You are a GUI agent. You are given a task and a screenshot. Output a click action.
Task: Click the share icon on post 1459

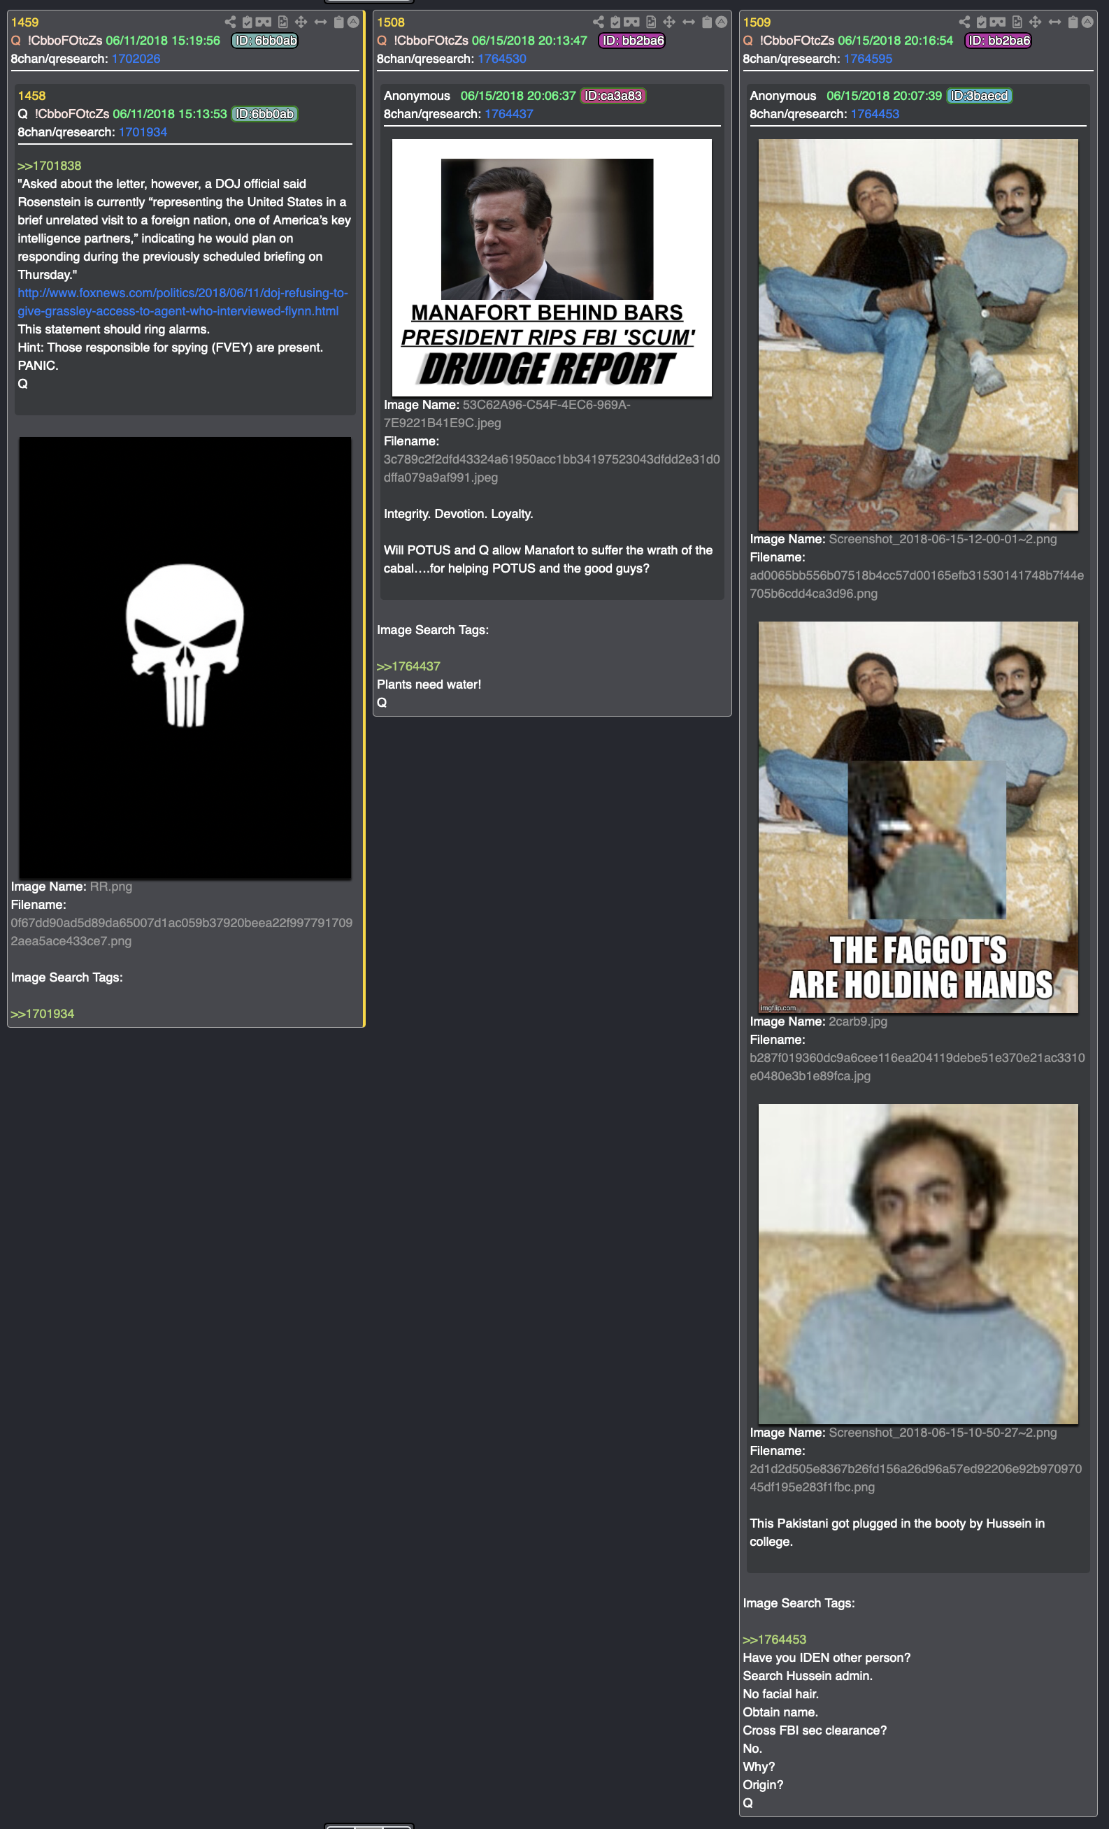click(230, 22)
